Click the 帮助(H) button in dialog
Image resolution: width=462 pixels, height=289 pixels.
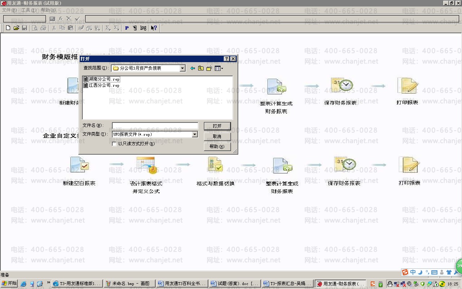[x=217, y=146]
